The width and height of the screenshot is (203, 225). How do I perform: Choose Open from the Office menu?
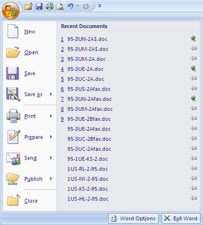coord(30,52)
